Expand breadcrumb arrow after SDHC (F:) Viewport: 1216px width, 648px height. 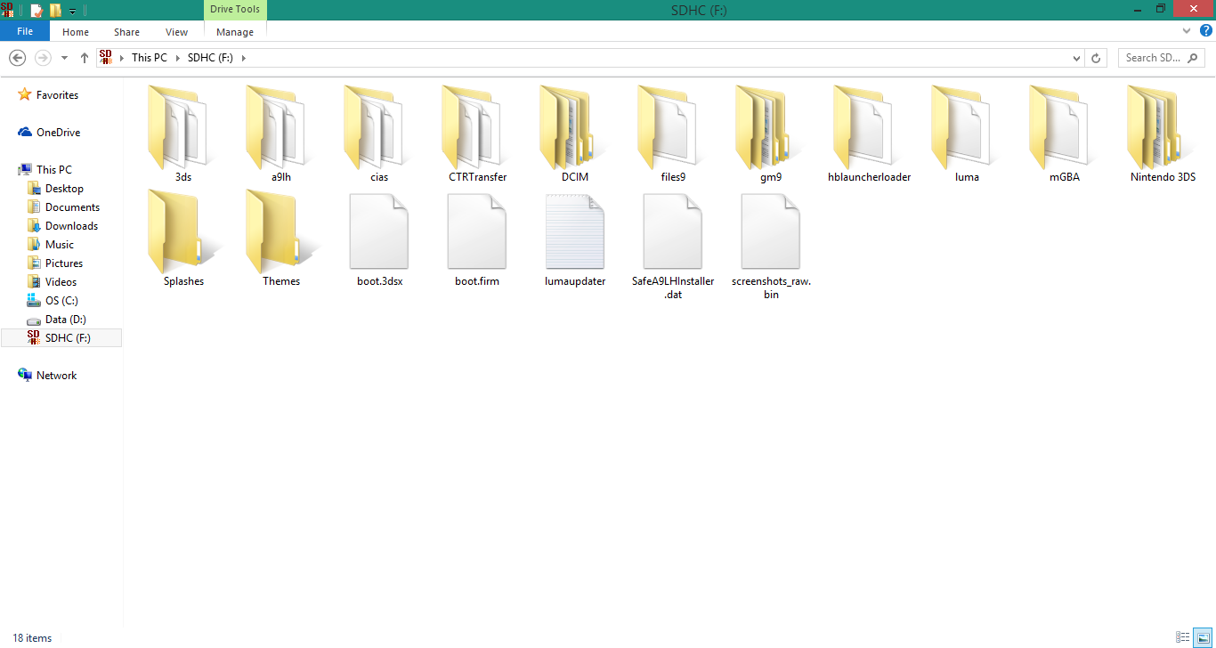pyautogui.click(x=243, y=58)
